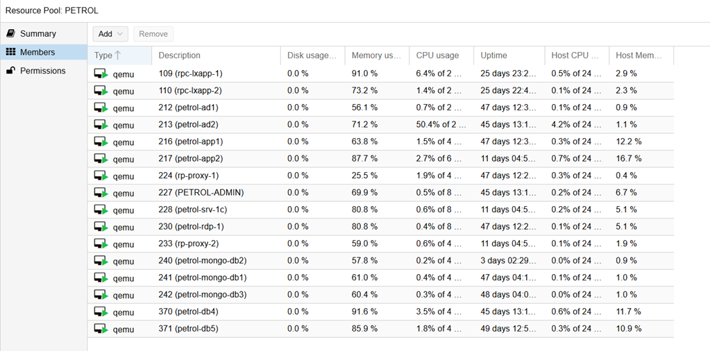Click the qemu VM icon for petrol-ad2
The height and width of the screenshot is (351, 710).
[x=101, y=125]
